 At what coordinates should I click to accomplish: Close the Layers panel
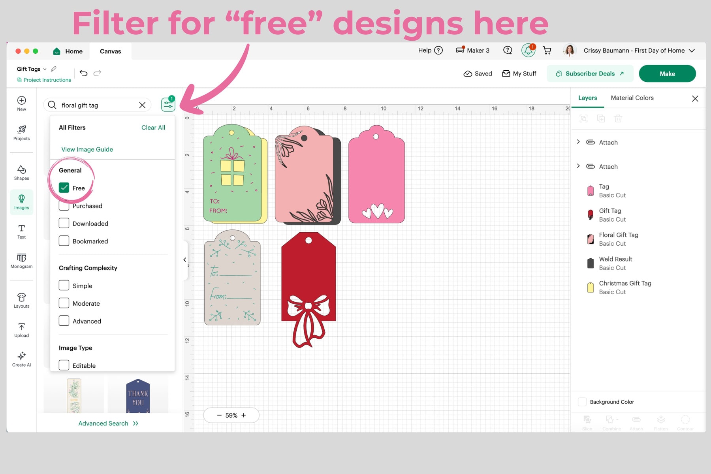[x=695, y=98]
